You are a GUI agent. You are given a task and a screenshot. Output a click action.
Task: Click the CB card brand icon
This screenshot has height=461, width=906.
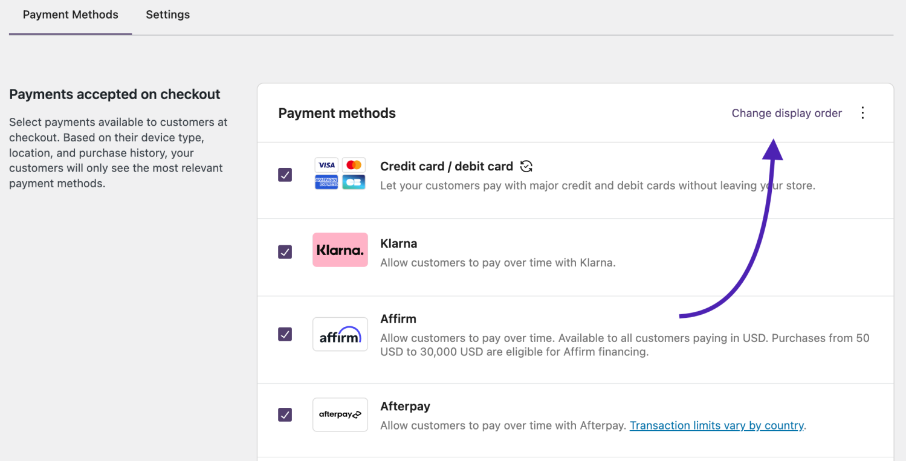tap(354, 182)
